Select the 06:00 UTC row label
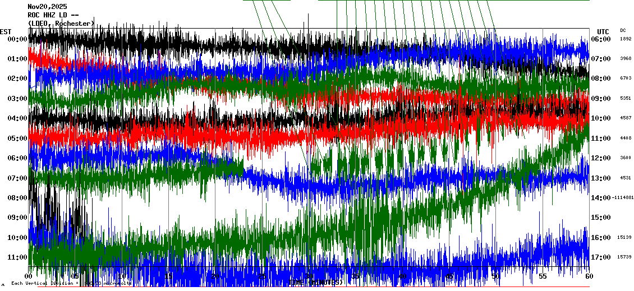 tap(601, 39)
